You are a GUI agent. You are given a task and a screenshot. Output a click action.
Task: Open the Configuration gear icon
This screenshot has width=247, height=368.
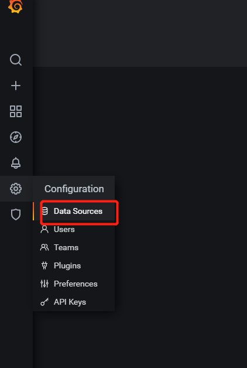(x=16, y=189)
